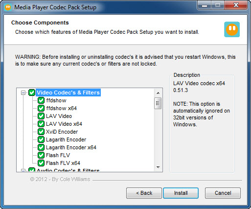Select the XviD Encoder label
Image resolution: width=251 pixels, height=209 pixels.
[62, 132]
